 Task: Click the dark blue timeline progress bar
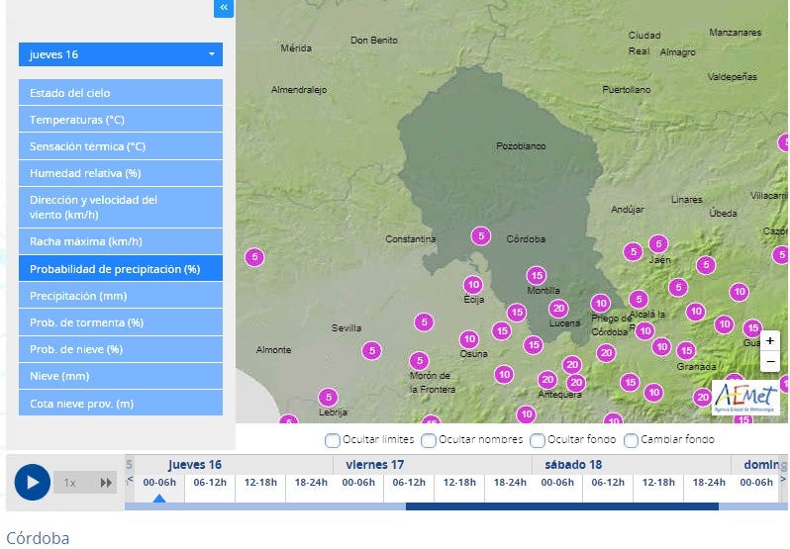[x=561, y=506]
